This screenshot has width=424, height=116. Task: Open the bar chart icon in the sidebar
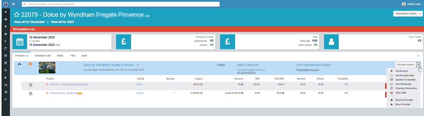6,85
